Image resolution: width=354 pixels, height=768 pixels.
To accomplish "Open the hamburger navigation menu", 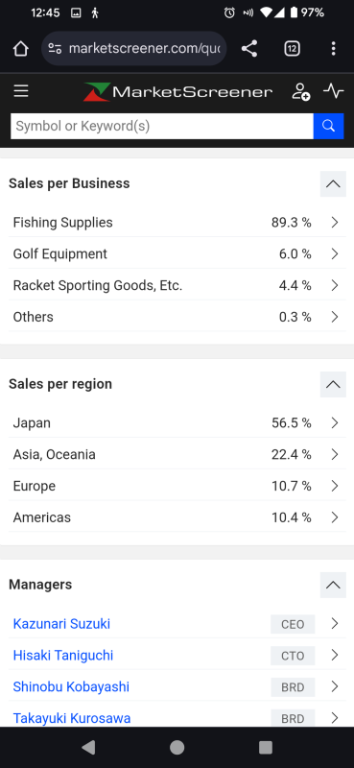I will coord(21,91).
